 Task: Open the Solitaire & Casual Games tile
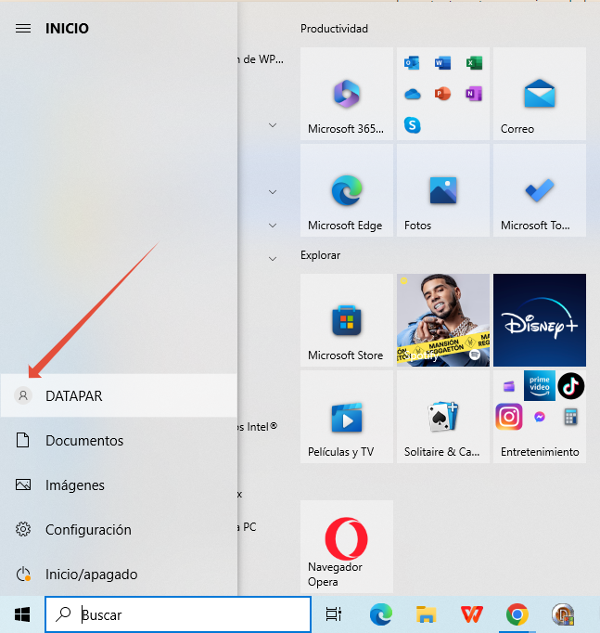(x=443, y=417)
